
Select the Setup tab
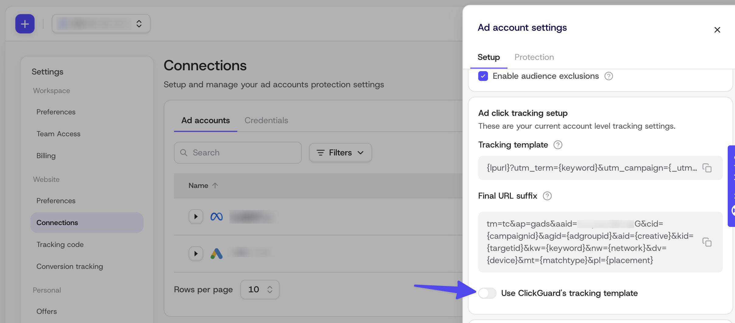[x=489, y=57]
